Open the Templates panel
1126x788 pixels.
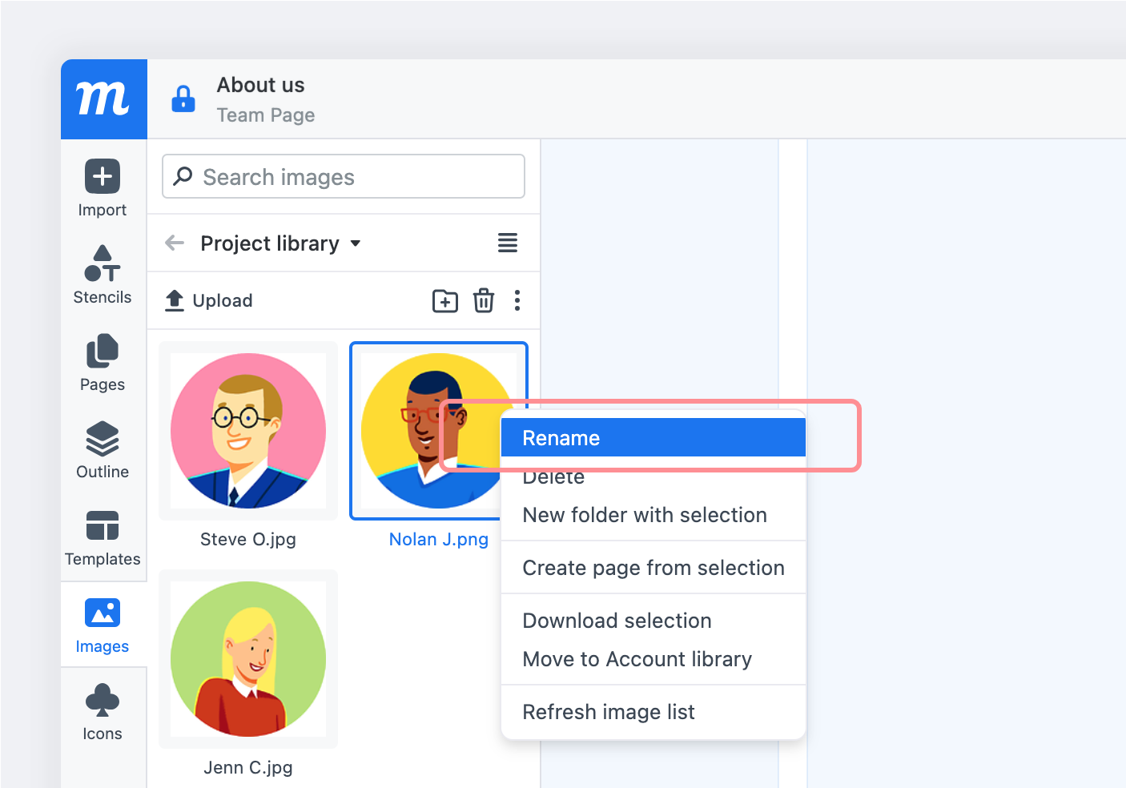click(103, 537)
